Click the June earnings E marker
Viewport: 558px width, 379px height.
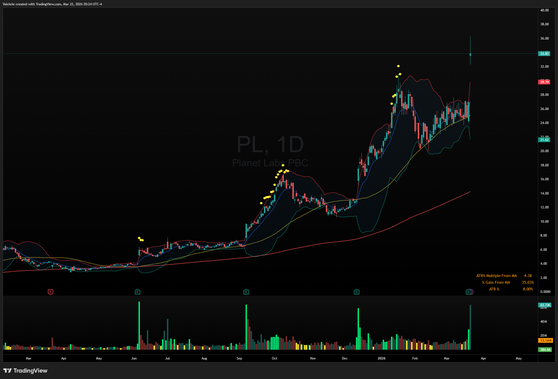[137, 292]
